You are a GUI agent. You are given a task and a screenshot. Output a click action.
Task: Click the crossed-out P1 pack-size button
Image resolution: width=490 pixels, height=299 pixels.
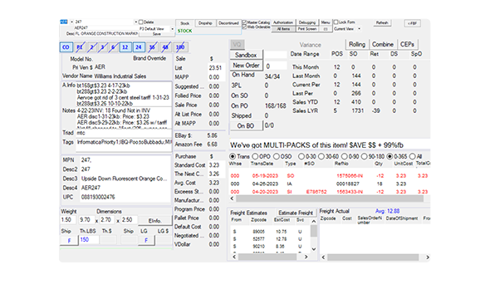80,47
